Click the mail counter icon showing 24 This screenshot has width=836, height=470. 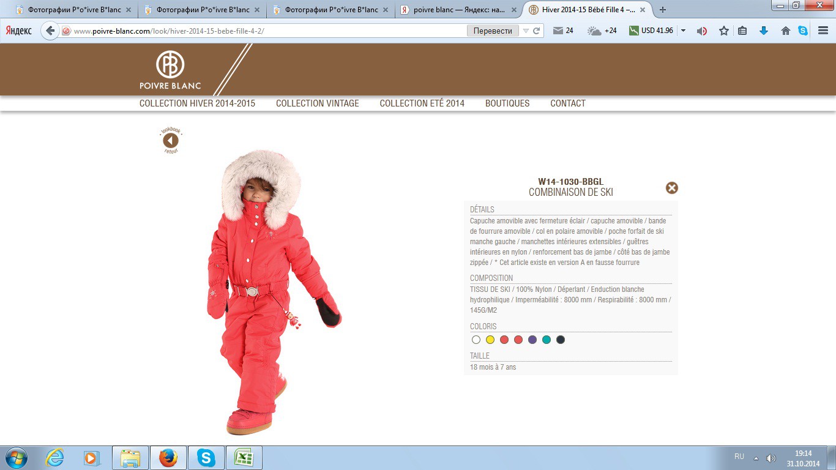coord(563,31)
